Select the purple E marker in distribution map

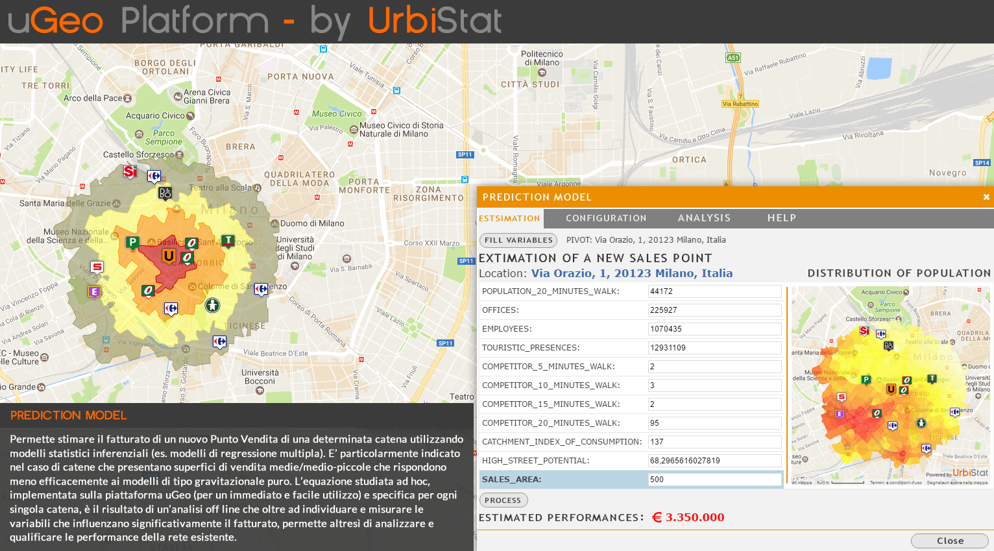pos(840,414)
